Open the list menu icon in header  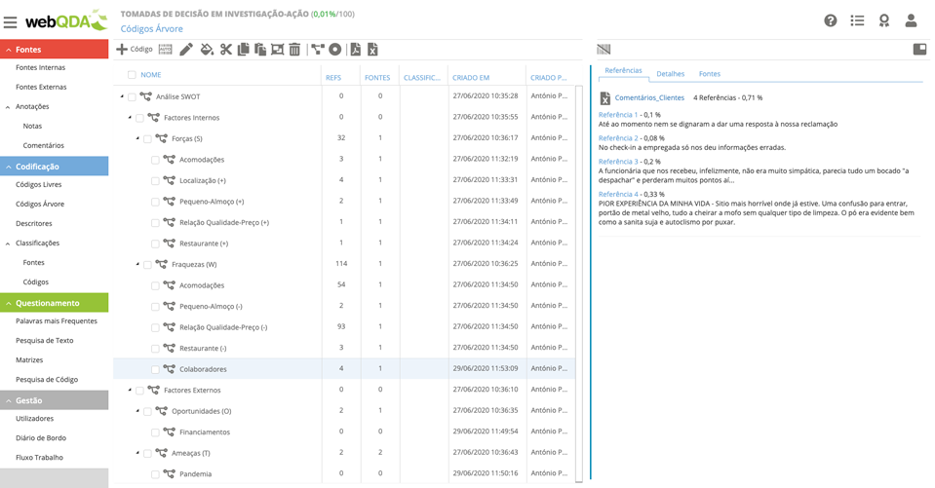tap(857, 20)
